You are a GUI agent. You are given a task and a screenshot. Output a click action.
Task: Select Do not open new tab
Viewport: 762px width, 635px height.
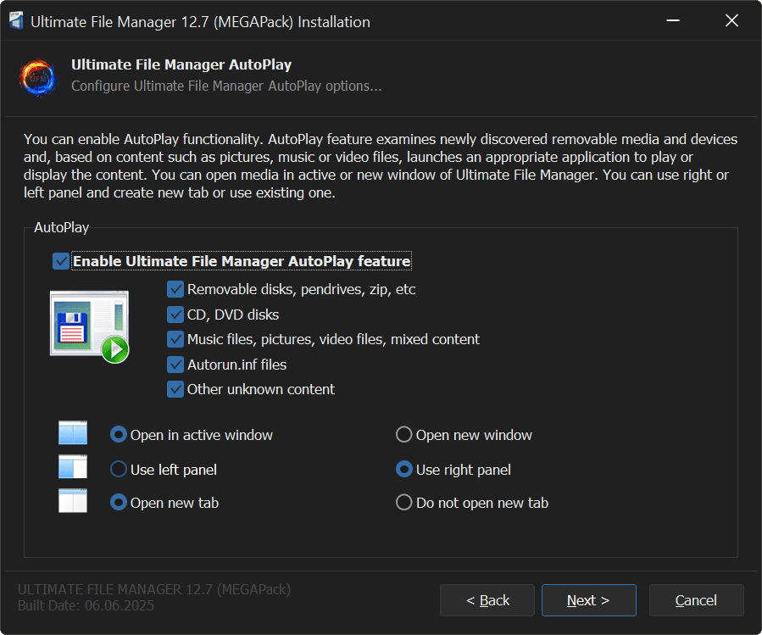pos(404,503)
